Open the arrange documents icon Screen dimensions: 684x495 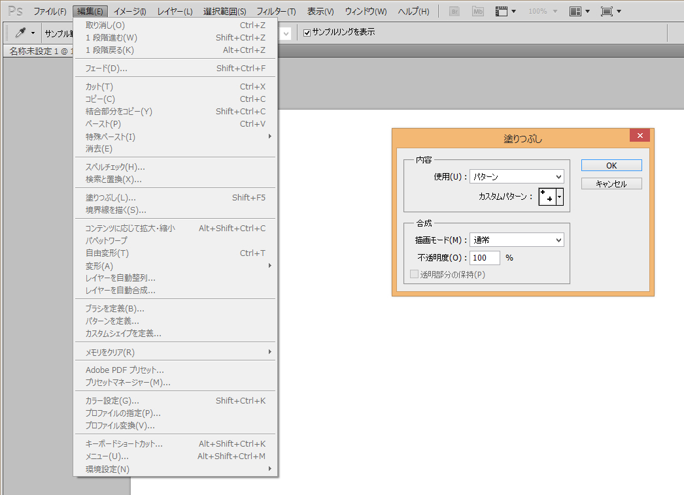(x=575, y=12)
